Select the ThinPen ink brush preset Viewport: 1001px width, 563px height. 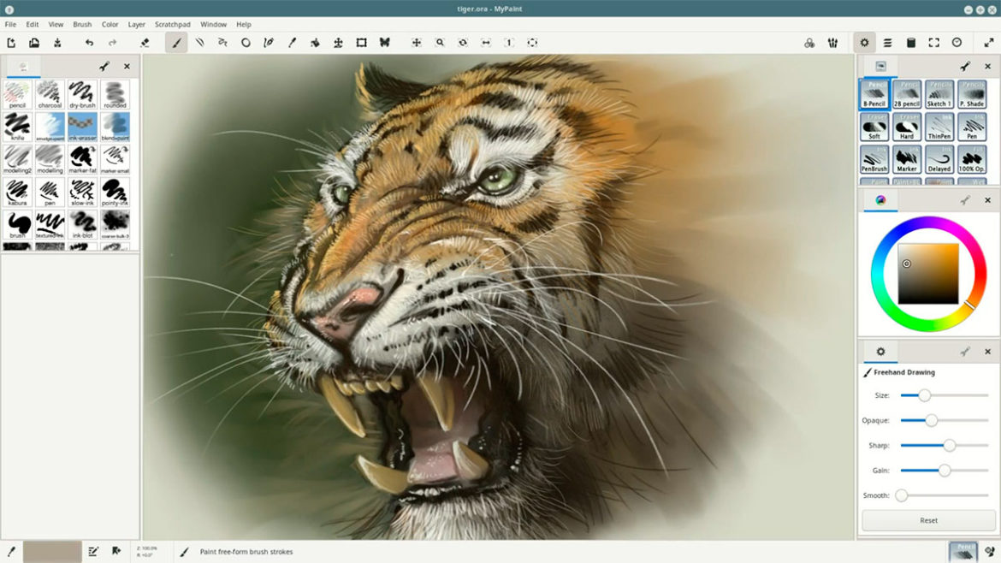[939, 127]
